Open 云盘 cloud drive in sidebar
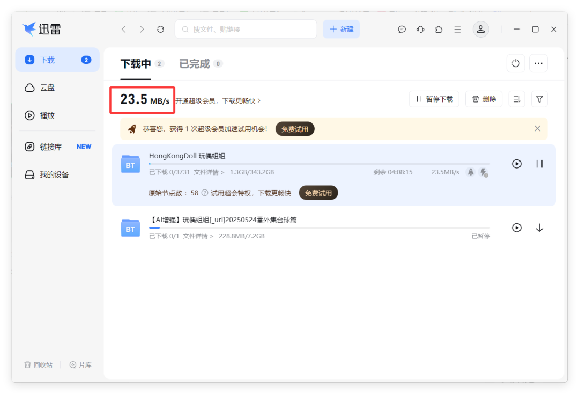The height and width of the screenshot is (394, 579). 57,87
